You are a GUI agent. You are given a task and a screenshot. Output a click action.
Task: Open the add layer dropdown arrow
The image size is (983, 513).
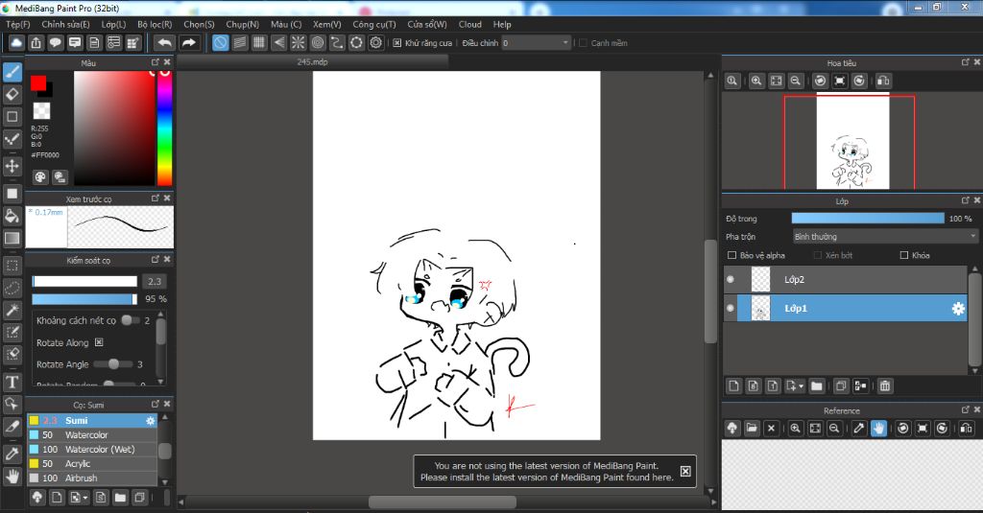(801, 385)
